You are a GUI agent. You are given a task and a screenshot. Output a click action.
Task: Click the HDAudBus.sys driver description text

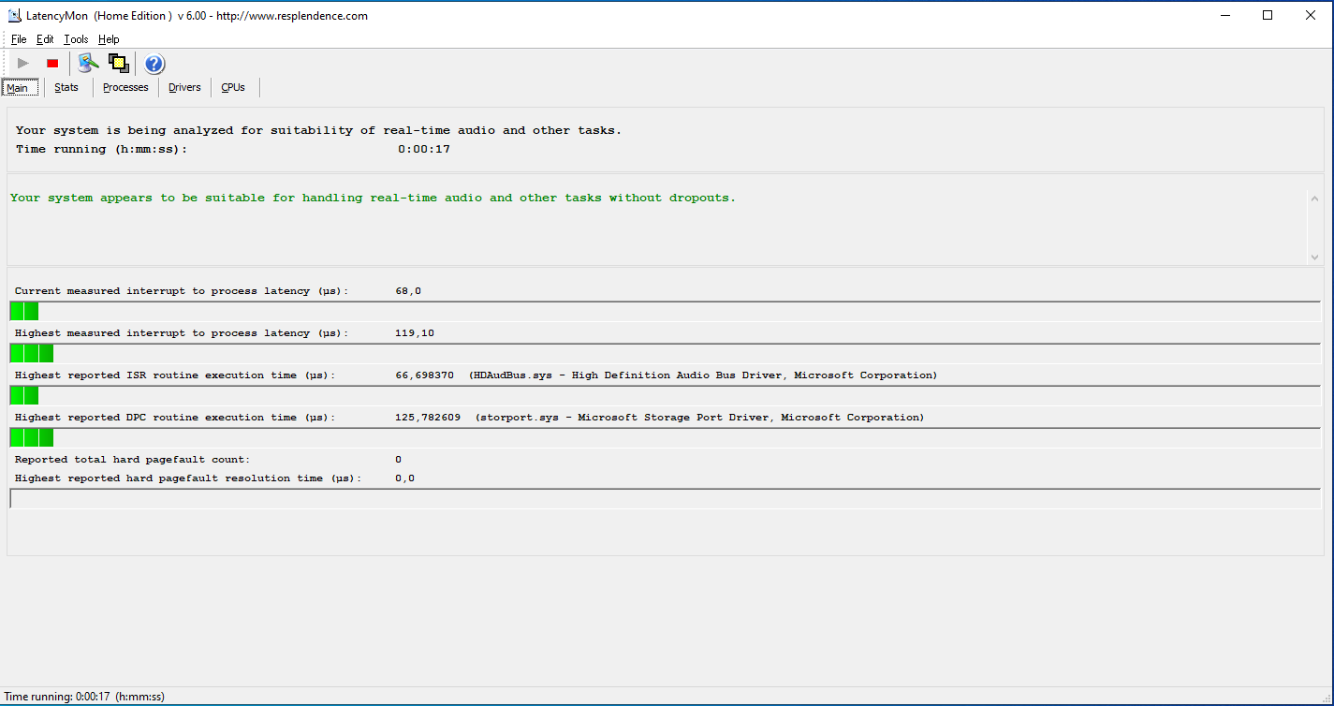pos(703,375)
